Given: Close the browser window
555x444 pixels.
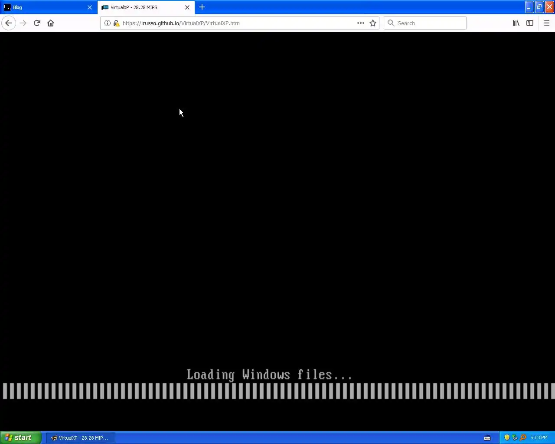Looking at the screenshot, I should click(x=549, y=7).
